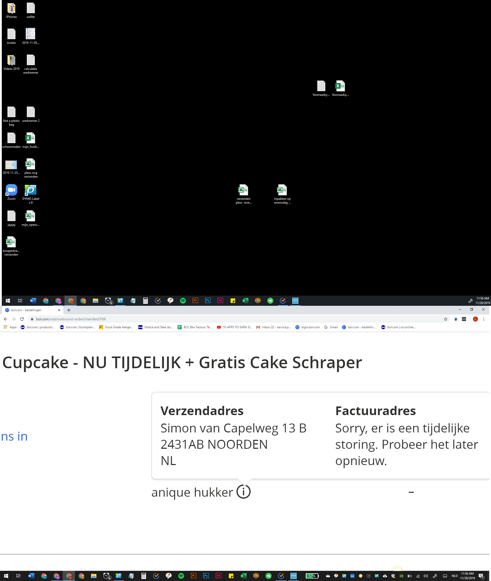Open the 10 APPS TO EARN $... bookmark
491x581 pixels.
coord(234,327)
